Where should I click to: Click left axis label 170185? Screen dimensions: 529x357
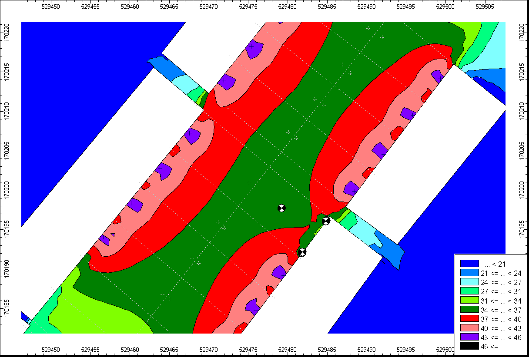7,308
